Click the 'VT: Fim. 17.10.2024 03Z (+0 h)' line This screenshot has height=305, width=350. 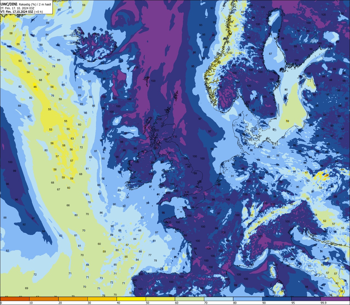pyautogui.click(x=22, y=12)
